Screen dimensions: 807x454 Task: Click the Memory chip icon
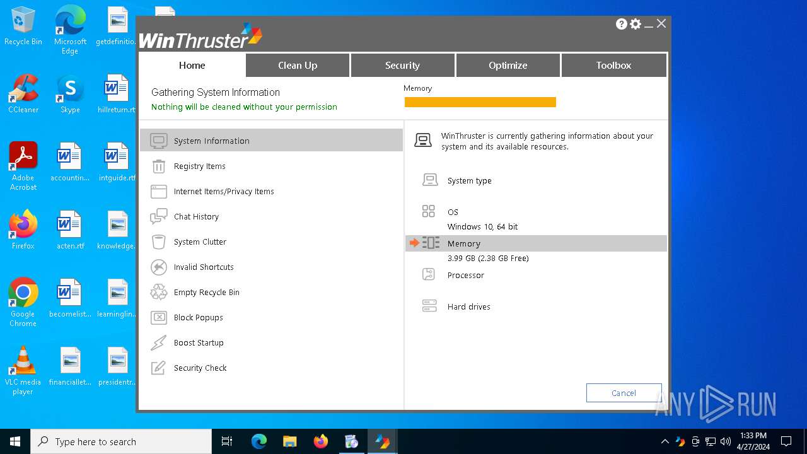point(431,243)
